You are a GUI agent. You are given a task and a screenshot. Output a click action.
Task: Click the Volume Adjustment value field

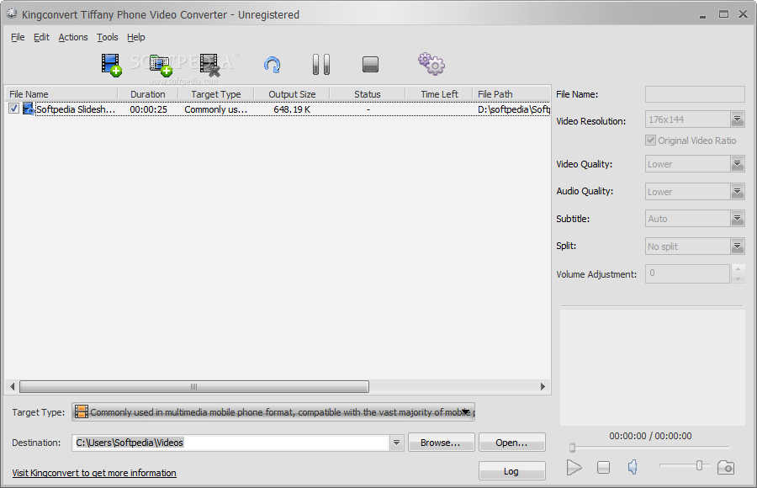(x=687, y=273)
